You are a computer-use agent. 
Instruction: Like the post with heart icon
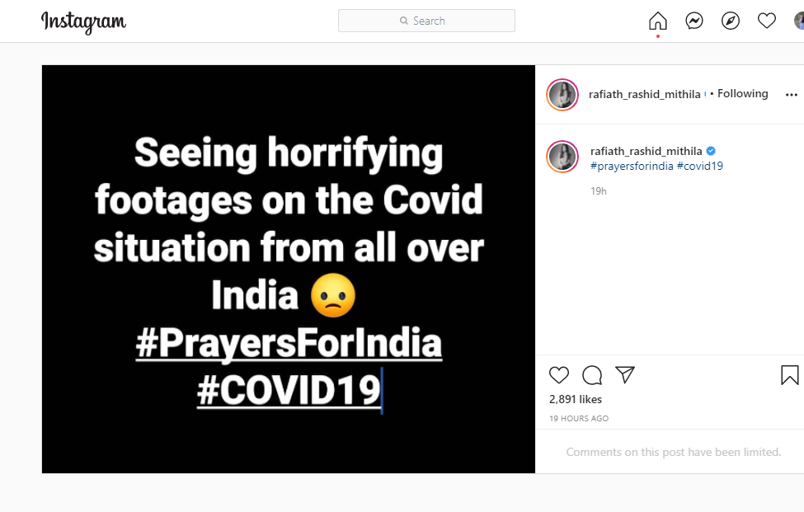coord(559,376)
